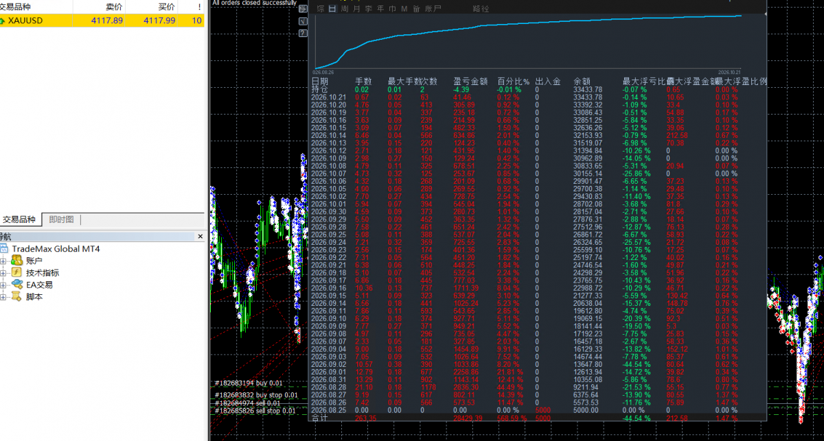Select the 周 weekly statistics tab
The width and height of the screenshot is (824, 441).
pyautogui.click(x=345, y=9)
